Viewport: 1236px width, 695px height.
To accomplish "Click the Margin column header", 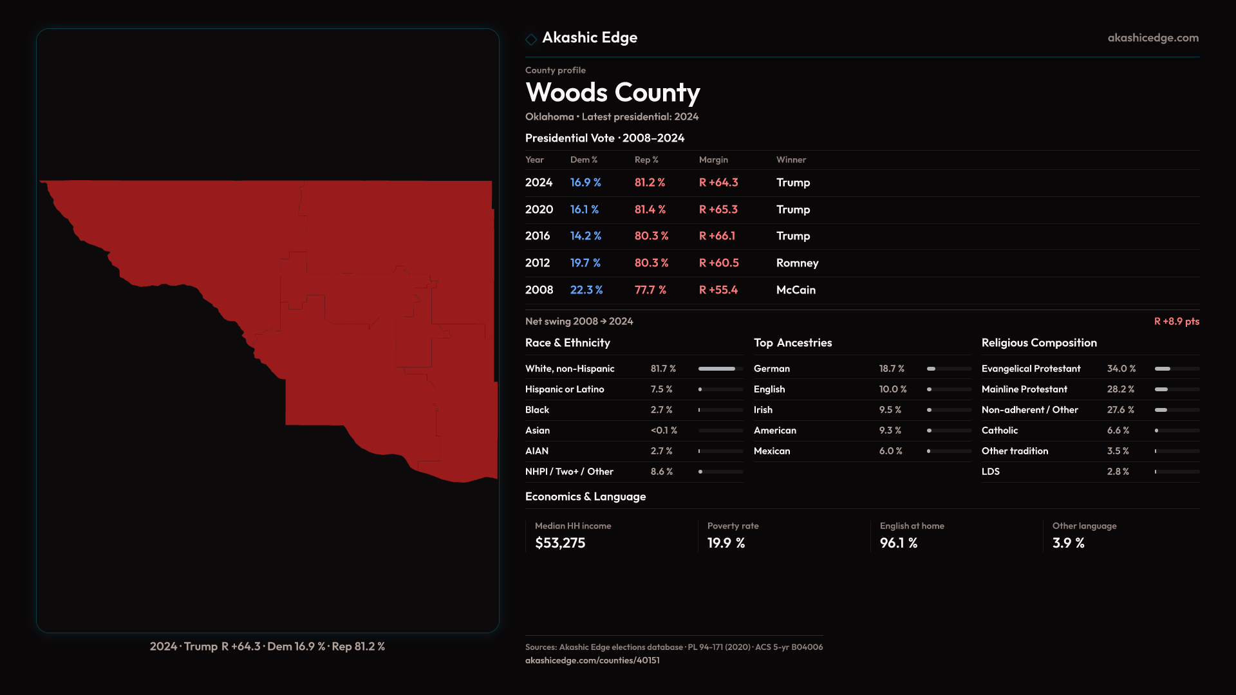I will 713,160.
